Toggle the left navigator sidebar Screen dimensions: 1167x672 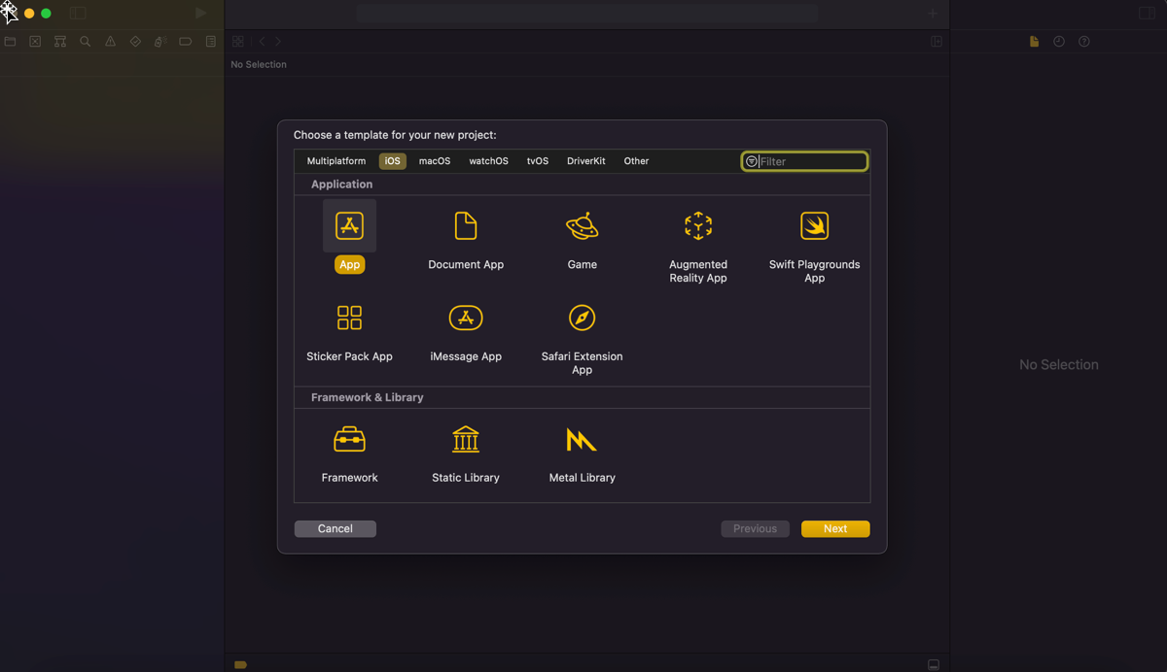pos(78,14)
